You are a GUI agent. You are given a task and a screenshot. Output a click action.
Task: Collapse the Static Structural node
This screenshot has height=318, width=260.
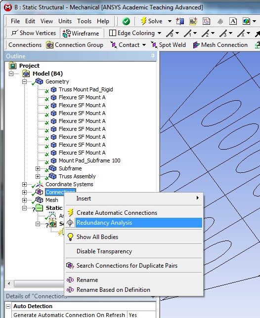[x=24, y=208]
